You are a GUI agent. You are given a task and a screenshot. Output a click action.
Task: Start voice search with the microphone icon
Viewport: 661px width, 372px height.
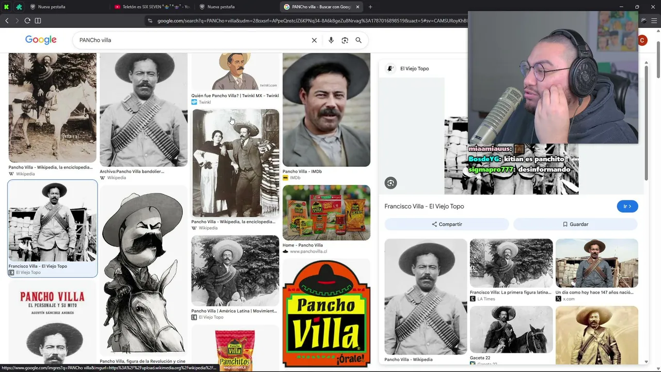click(x=331, y=40)
